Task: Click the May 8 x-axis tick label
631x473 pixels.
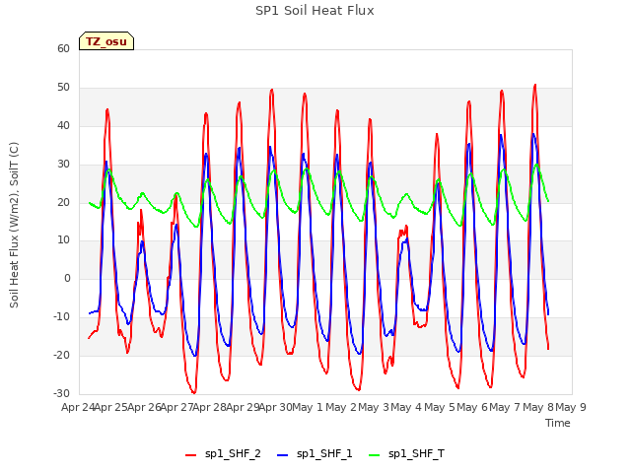Action: pos(538,407)
